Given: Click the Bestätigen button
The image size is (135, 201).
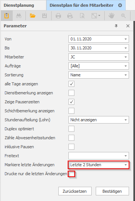Looking at the screenshot, I should coord(112,191).
